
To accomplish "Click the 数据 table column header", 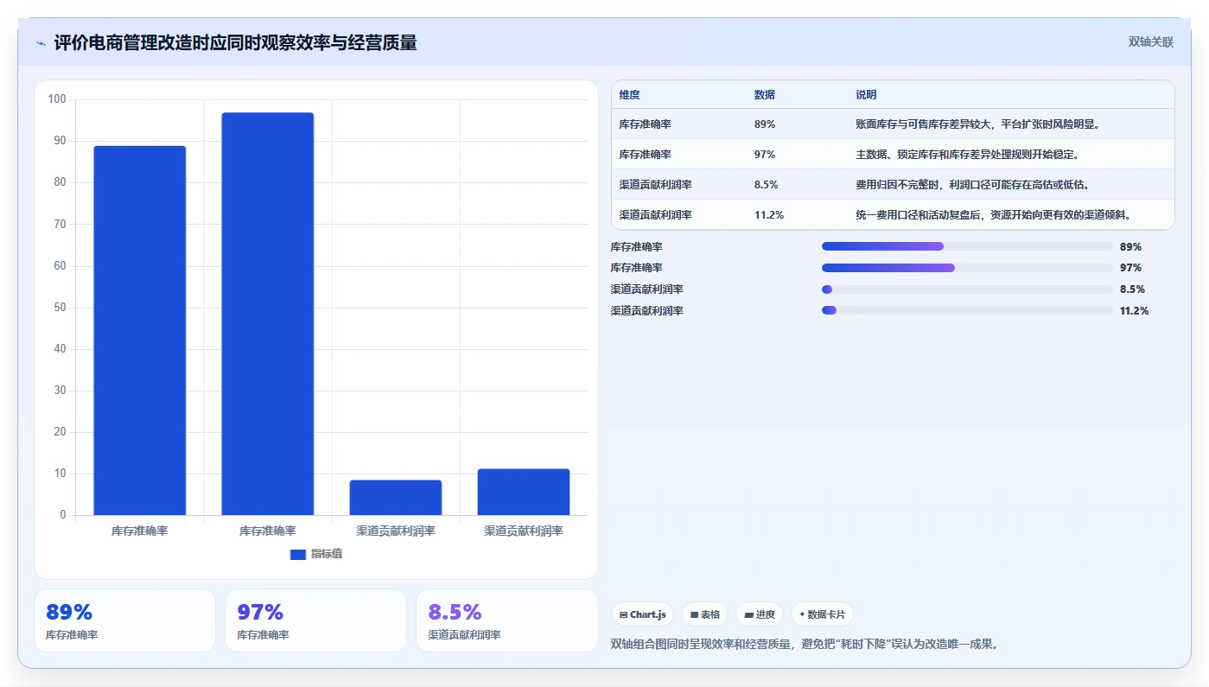I will [764, 95].
